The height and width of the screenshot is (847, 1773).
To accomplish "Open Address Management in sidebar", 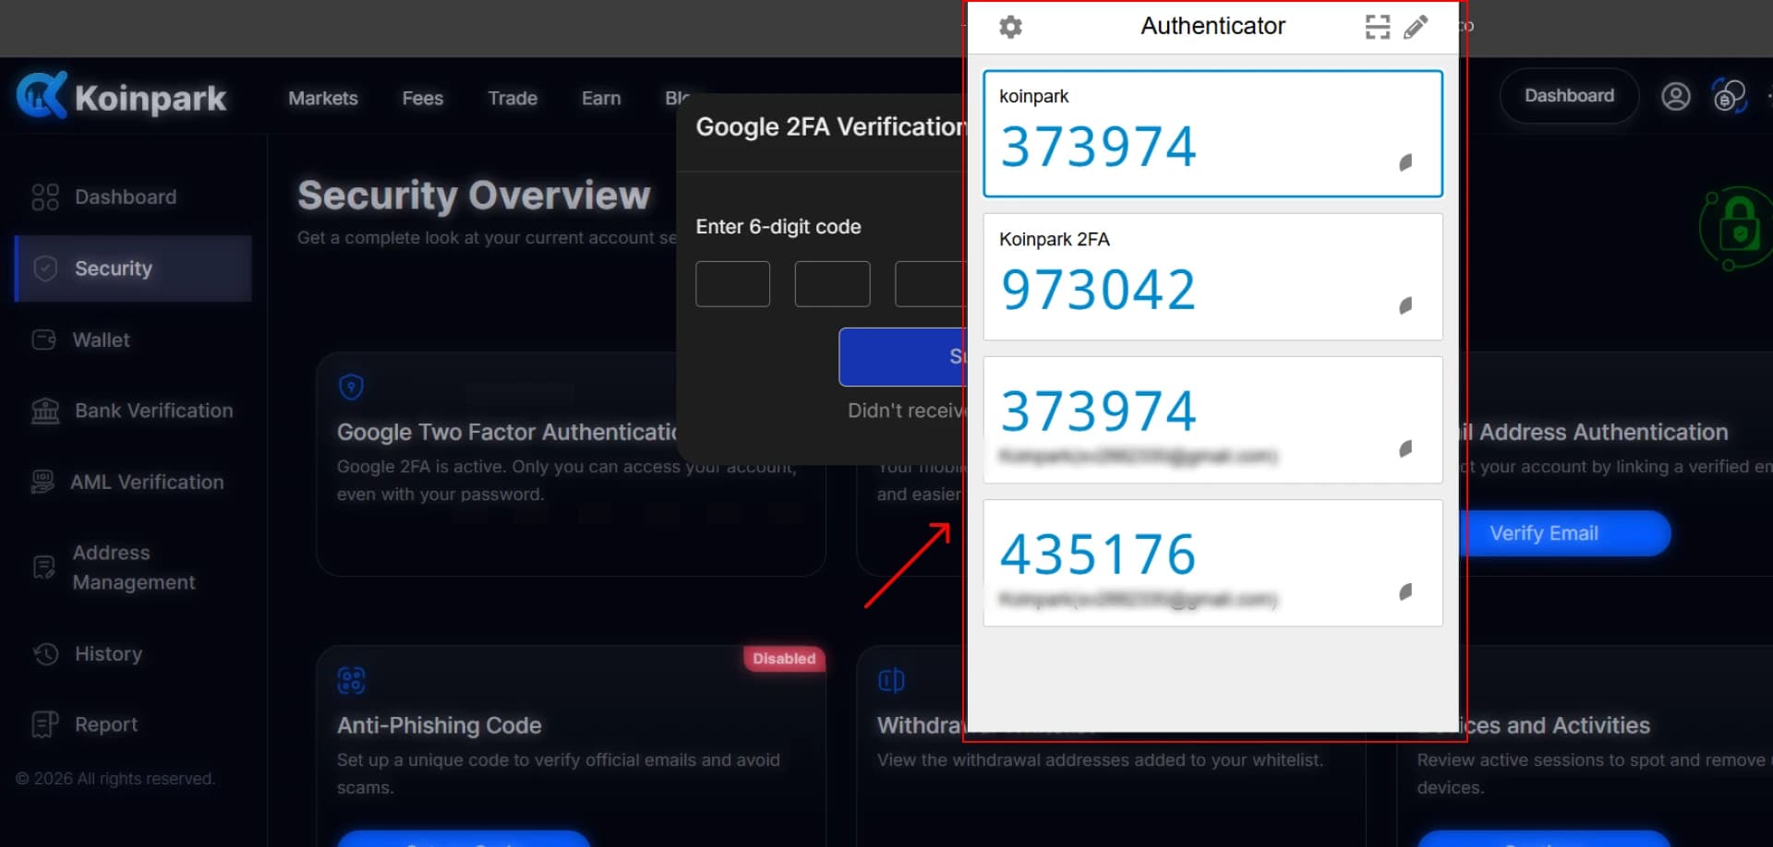I will click(133, 567).
